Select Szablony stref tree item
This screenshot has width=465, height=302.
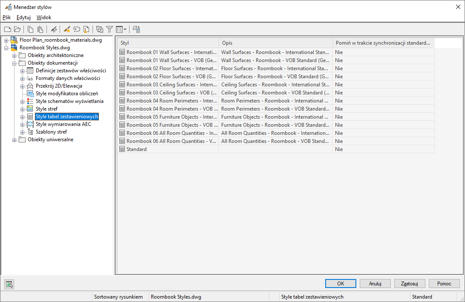(x=51, y=132)
